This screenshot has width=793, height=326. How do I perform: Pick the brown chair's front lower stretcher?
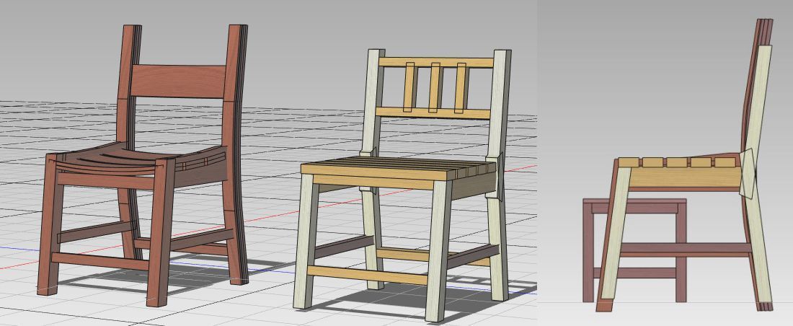[x=101, y=260]
